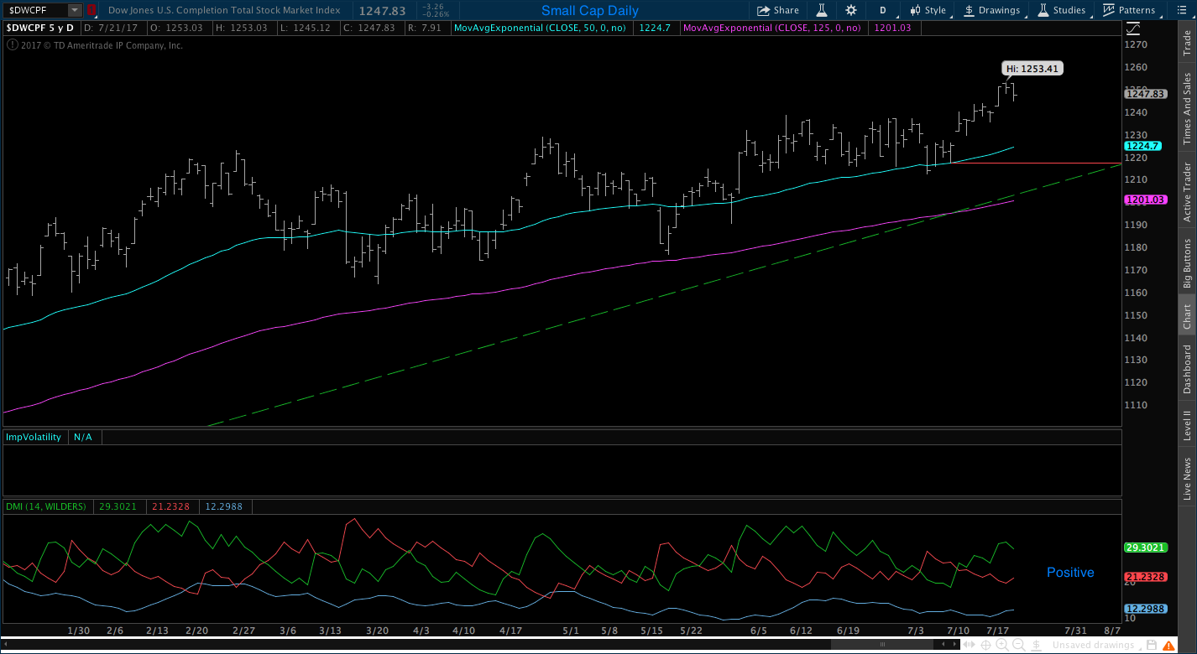Open the symbol dropdown arrow next to $DWCPF
Screen dimensions: 1197x654
point(75,10)
